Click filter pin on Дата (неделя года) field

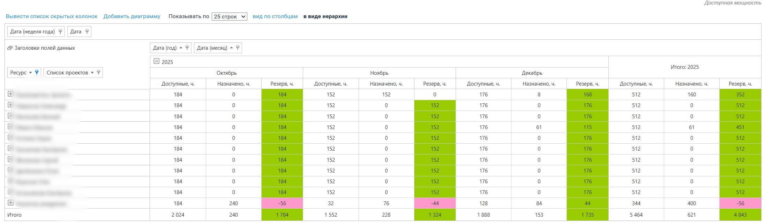click(x=60, y=32)
